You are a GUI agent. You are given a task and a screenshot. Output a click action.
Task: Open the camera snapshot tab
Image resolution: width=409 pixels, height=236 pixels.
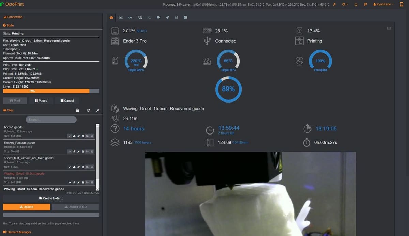click(x=185, y=17)
